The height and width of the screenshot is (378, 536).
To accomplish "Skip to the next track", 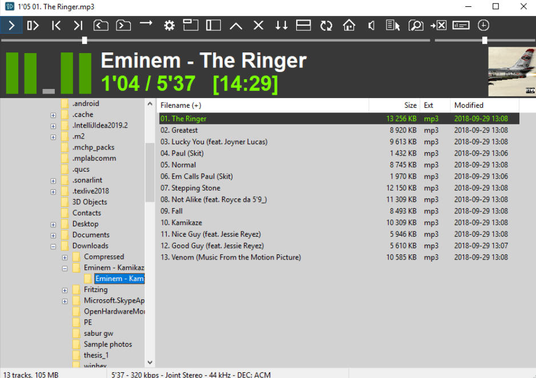I will coord(78,25).
